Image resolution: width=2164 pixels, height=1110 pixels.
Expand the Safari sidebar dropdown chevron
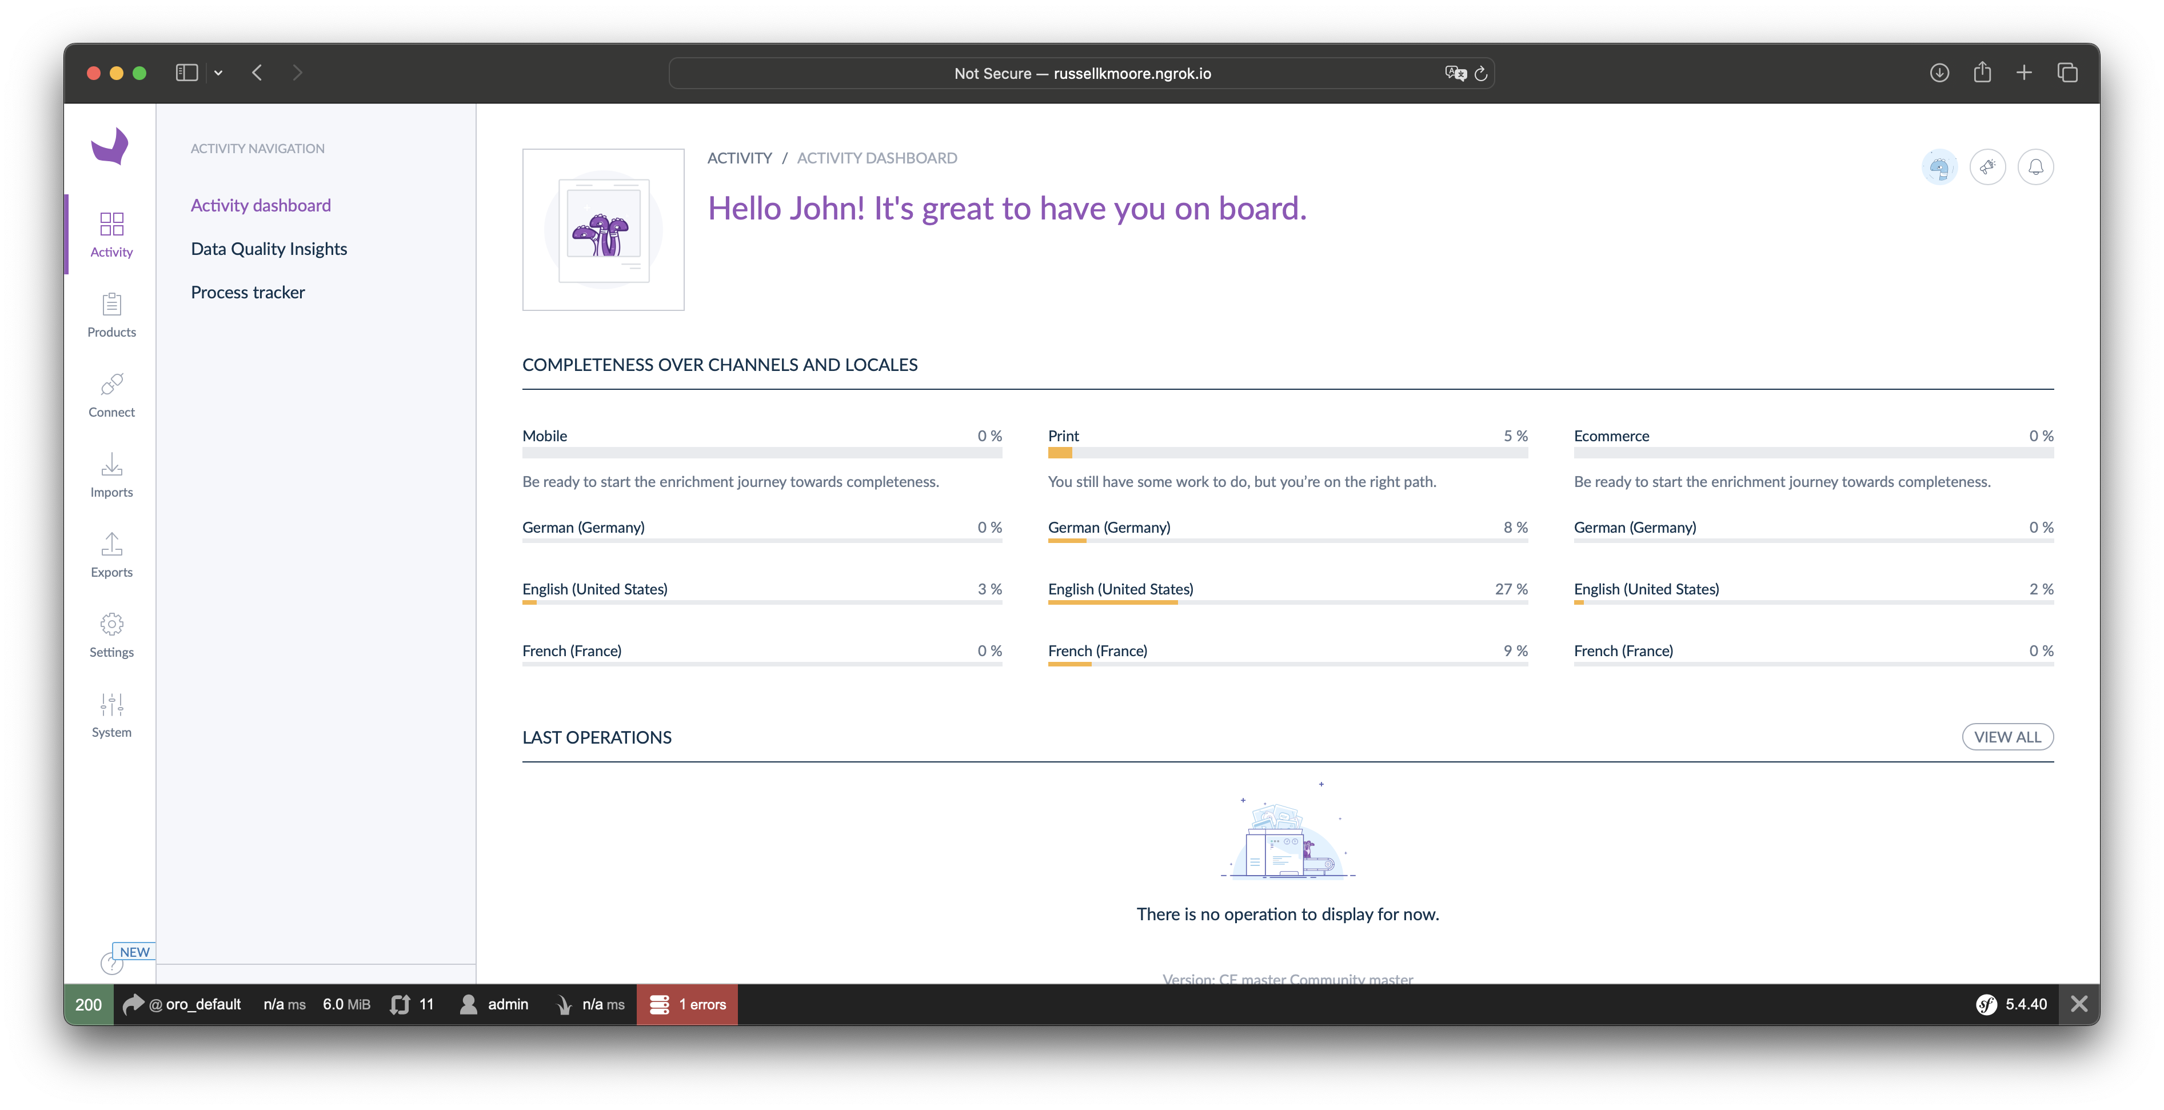pyautogui.click(x=218, y=73)
